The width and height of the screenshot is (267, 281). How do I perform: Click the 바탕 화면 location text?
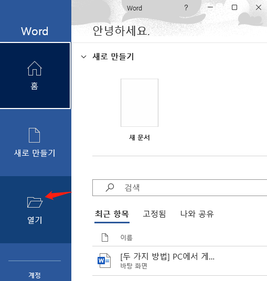pos(134,266)
